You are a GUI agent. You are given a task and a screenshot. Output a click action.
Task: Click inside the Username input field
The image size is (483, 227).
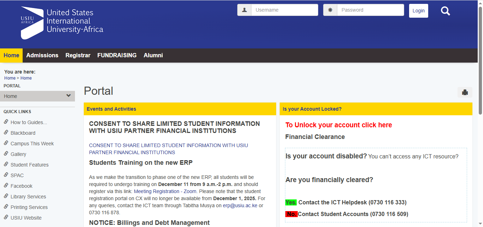284,10
